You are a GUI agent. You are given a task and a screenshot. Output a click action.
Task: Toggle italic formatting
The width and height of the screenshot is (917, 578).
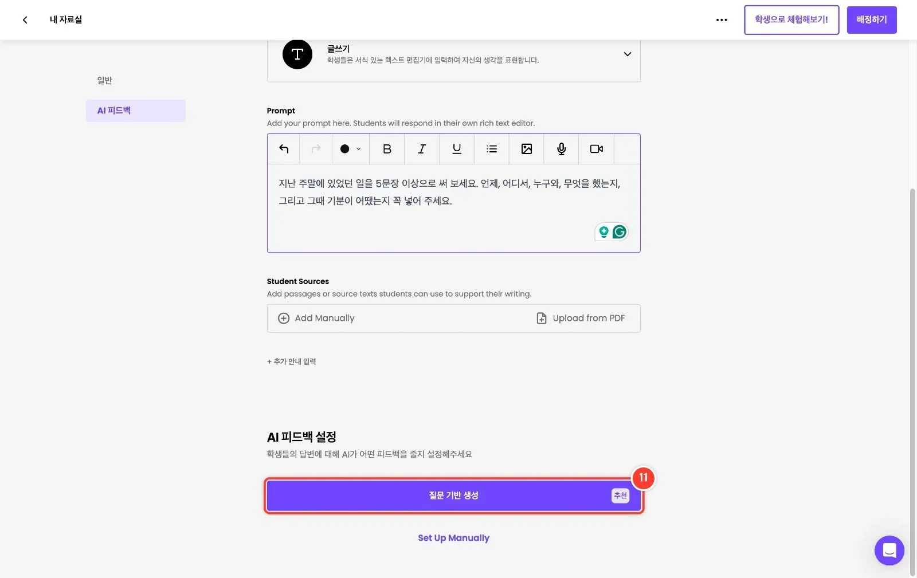tap(422, 149)
